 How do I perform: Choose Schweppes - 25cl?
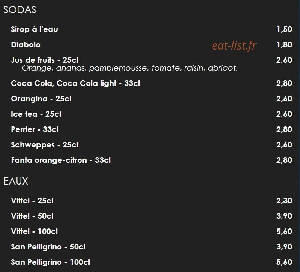[45, 145]
